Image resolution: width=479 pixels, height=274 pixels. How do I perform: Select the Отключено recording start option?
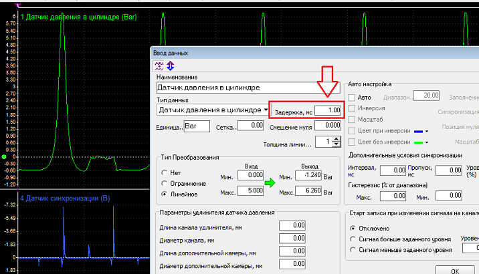[x=353, y=229]
